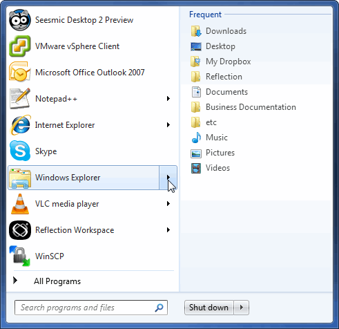Click the Business Documentation folder icon
Image resolution: width=339 pixels, height=329 pixels.
196,107
